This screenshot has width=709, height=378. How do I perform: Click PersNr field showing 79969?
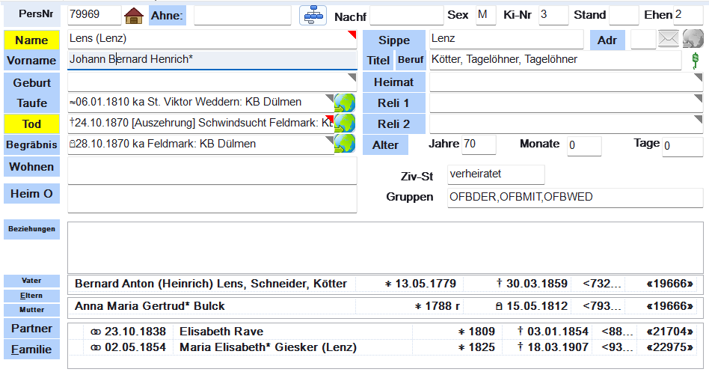pos(94,15)
